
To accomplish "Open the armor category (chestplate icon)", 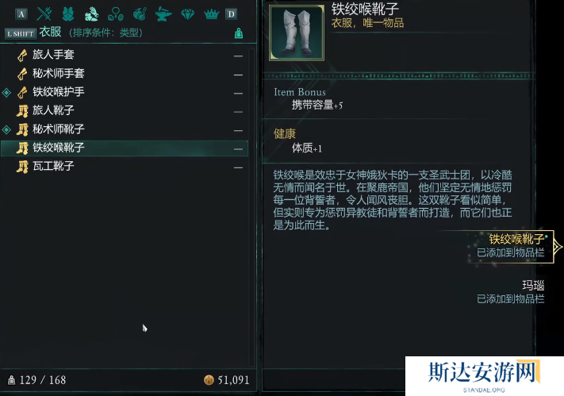I will click(x=67, y=14).
